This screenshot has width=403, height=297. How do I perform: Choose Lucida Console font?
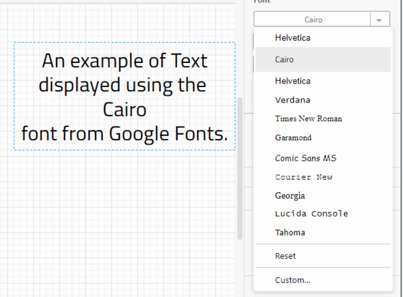(323, 214)
